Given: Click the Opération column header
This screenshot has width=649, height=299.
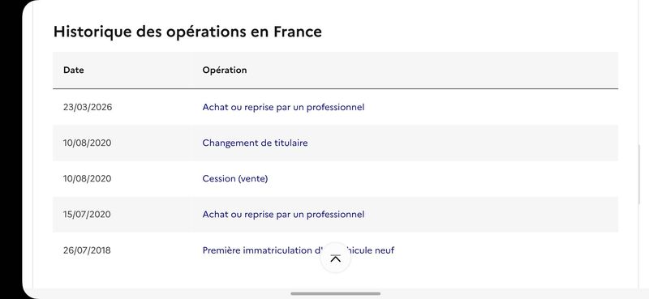Looking at the screenshot, I should pyautogui.click(x=225, y=70).
